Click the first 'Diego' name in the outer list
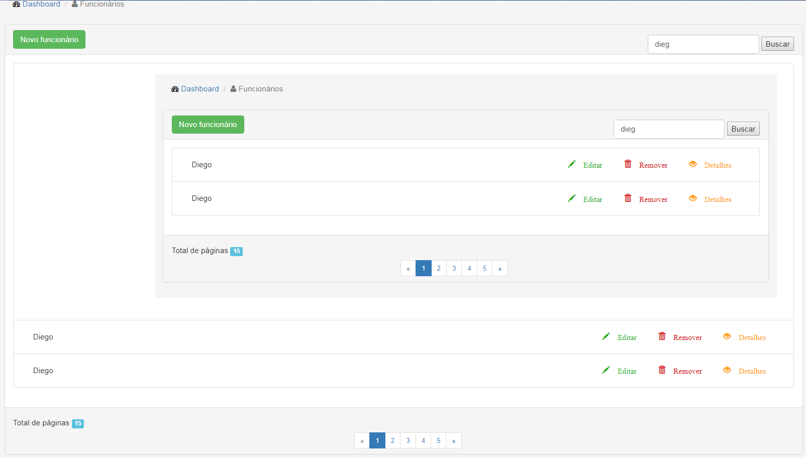 [43, 337]
